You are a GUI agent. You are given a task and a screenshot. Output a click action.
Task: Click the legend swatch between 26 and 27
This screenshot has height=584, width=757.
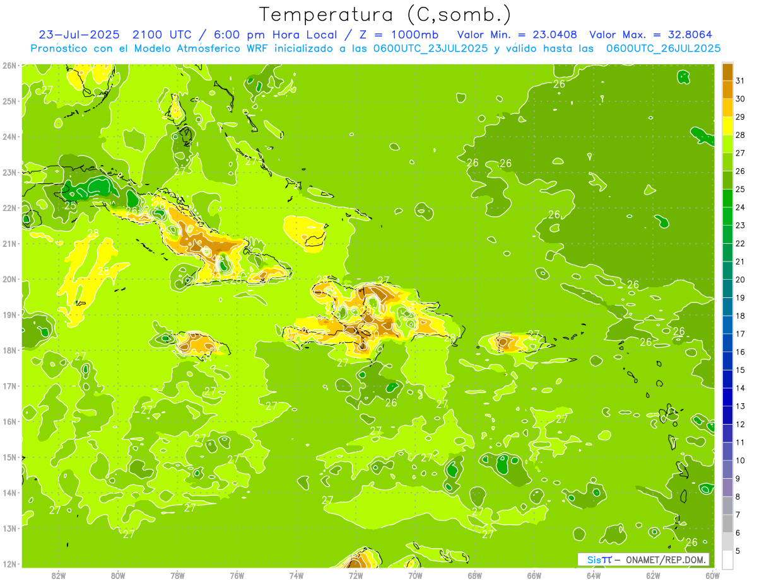pos(727,162)
